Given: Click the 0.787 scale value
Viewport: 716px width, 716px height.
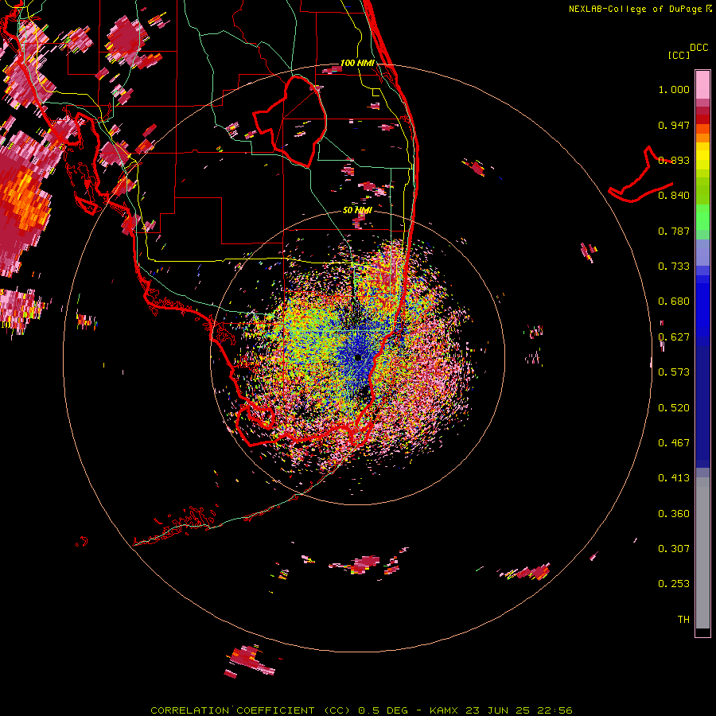Looking at the screenshot, I should click(674, 231).
